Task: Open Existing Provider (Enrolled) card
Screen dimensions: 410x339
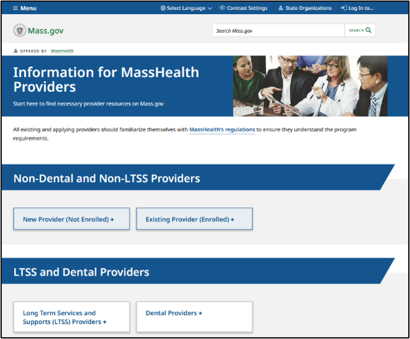Action: (x=194, y=219)
